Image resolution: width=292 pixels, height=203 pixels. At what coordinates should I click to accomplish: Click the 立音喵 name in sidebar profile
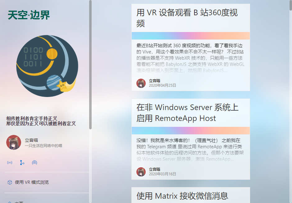[31, 140]
